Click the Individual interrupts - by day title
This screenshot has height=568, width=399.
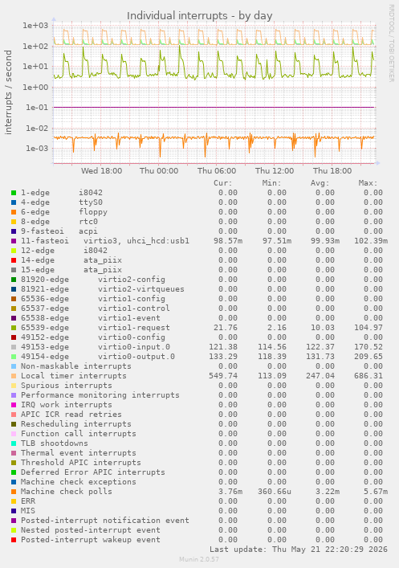pos(199,16)
